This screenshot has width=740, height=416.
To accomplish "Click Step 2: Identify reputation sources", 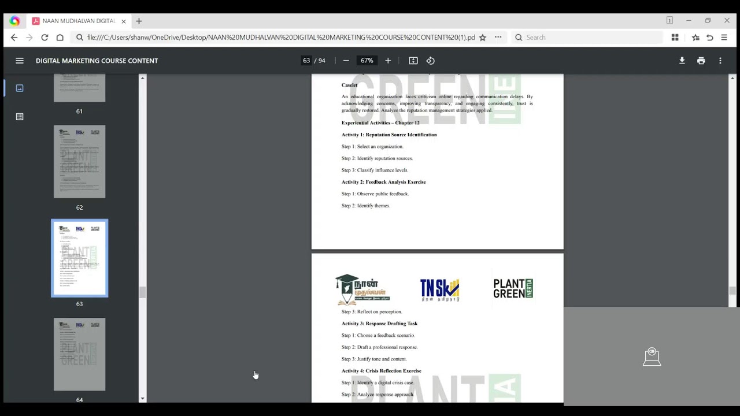I will click(377, 158).
